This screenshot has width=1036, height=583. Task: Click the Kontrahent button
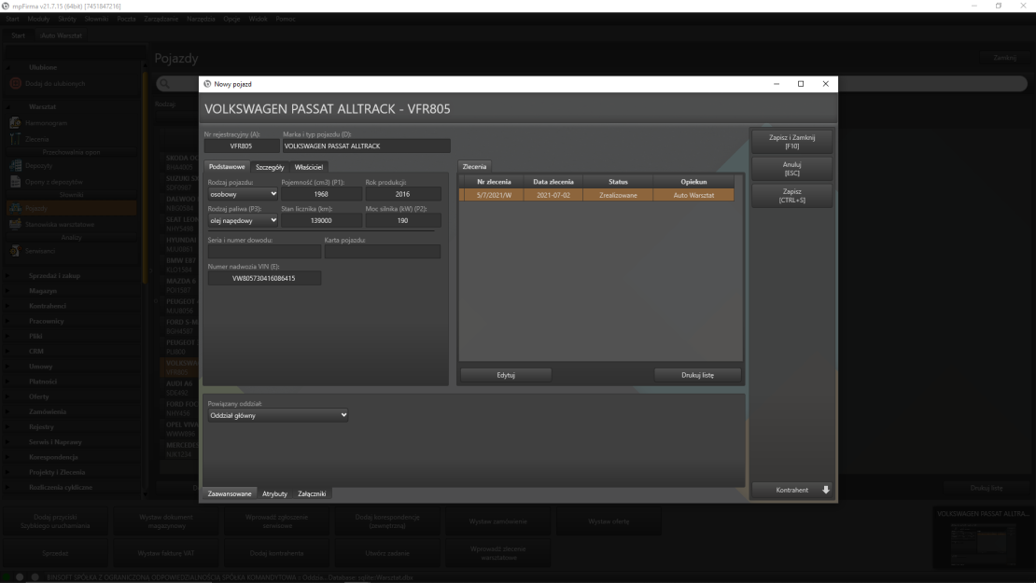(x=791, y=490)
